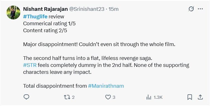Bookmark this tweet
The image size is (211, 106).
(x=190, y=97)
